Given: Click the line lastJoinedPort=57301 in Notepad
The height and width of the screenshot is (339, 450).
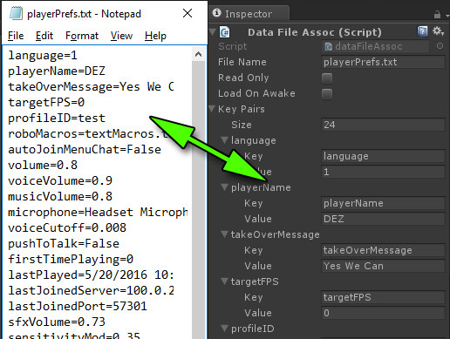Looking at the screenshot, I should (78, 306).
